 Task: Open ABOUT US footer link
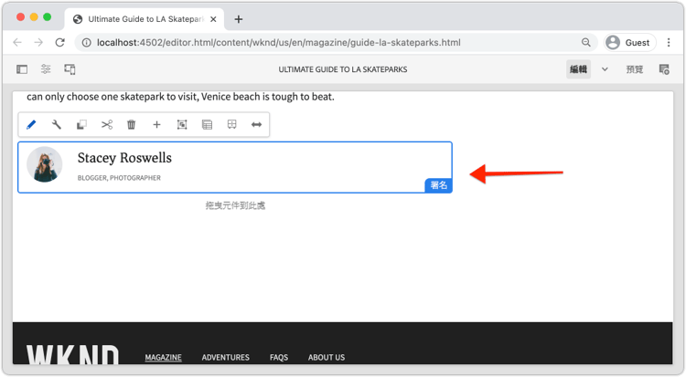[x=327, y=357]
